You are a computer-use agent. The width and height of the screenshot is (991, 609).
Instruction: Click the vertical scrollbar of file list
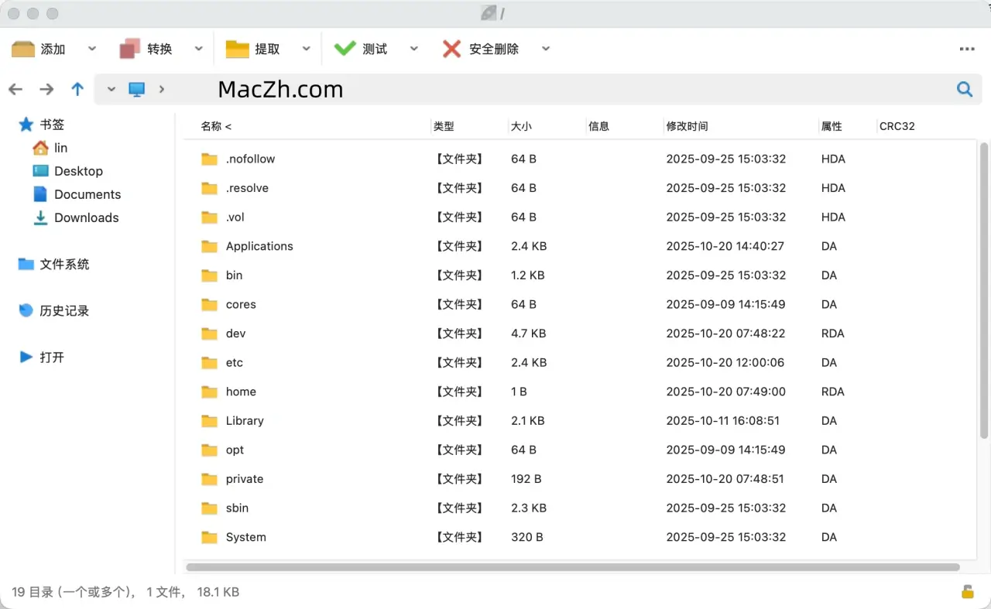tap(984, 290)
